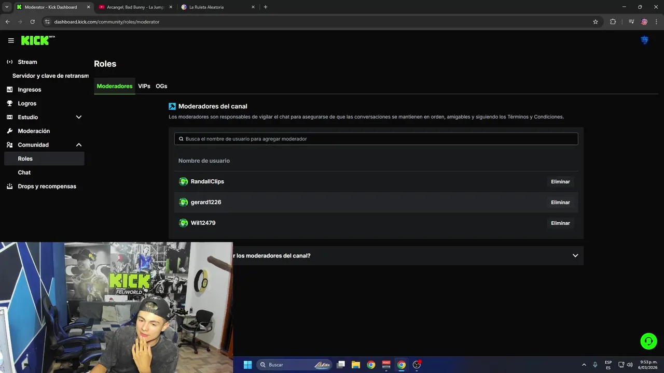The width and height of the screenshot is (664, 373).
Task: Switch to the VIPs tab
Action: click(x=144, y=86)
